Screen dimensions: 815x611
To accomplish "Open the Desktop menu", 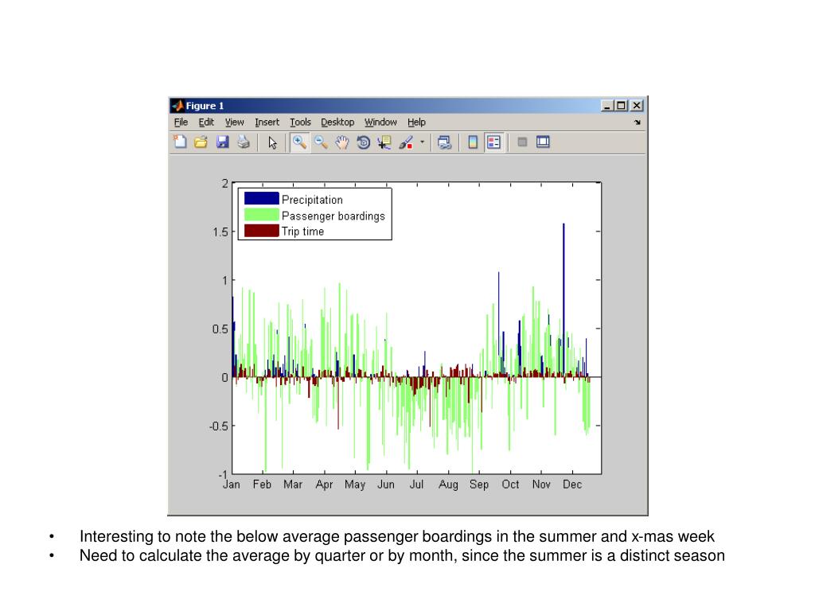I will pyautogui.click(x=337, y=122).
